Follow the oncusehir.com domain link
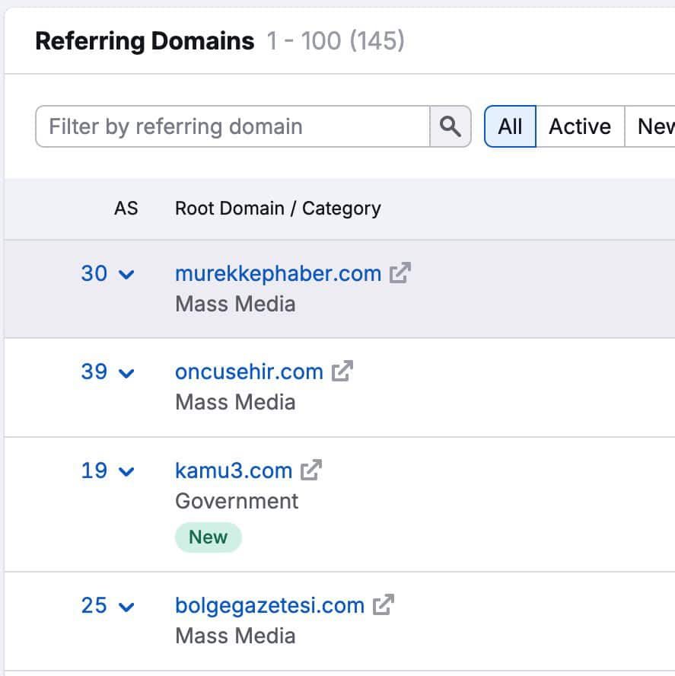 coord(249,371)
